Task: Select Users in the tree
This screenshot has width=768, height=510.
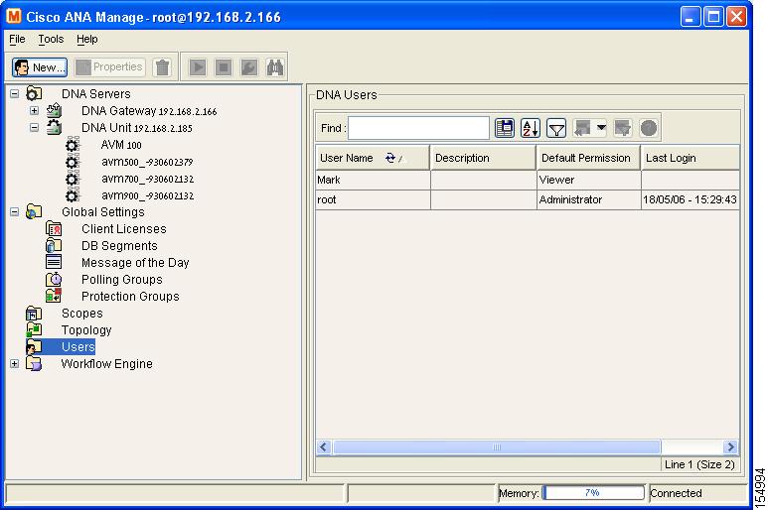Action: [77, 346]
